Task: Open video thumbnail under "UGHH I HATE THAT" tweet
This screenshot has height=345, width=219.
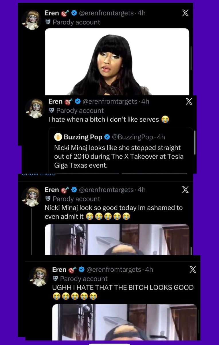Action: [x=124, y=322]
